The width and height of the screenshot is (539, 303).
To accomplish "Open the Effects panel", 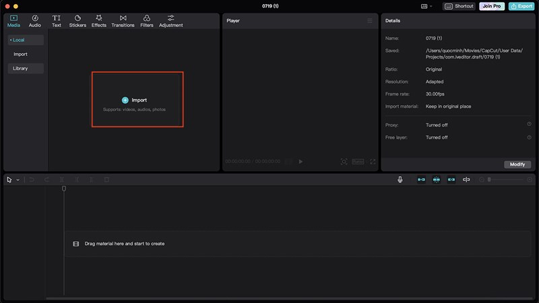I will coord(99,21).
